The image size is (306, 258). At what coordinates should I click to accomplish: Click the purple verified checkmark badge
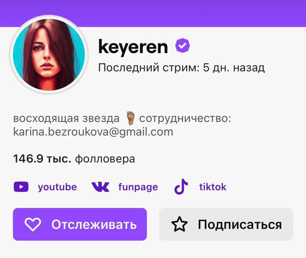coord(182,45)
